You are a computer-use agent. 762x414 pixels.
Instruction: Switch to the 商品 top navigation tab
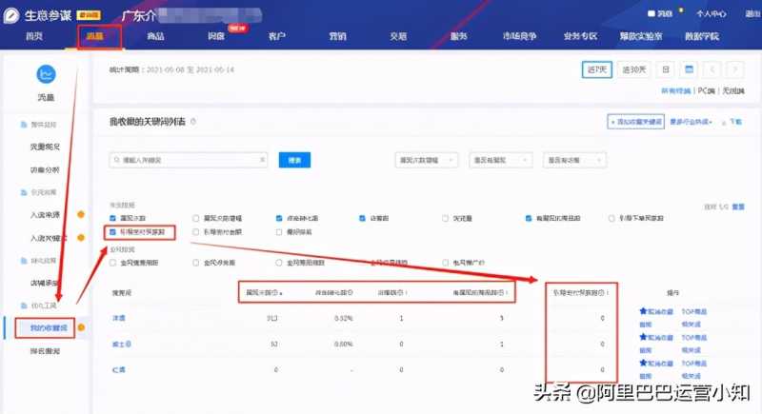[x=155, y=36]
